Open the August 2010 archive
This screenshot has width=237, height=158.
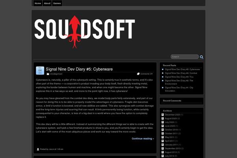click(x=171, y=152)
